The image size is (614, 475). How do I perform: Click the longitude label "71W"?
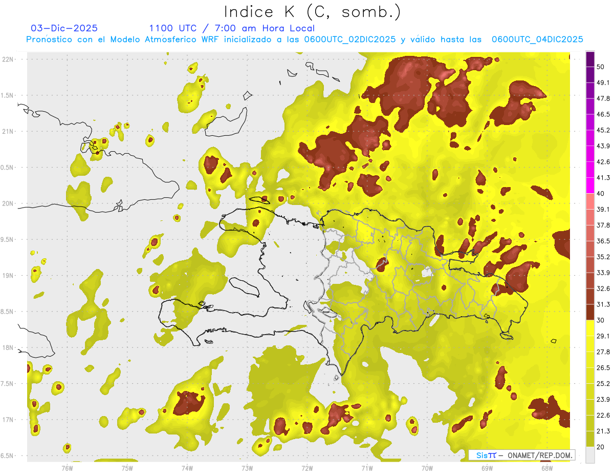pyautogui.click(x=367, y=468)
